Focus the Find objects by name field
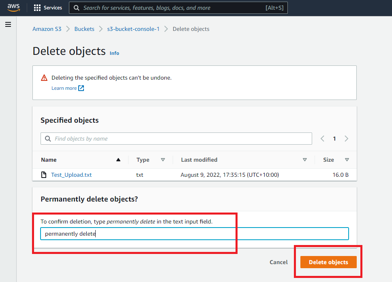Viewport: 392px width, 282px height. [x=176, y=139]
